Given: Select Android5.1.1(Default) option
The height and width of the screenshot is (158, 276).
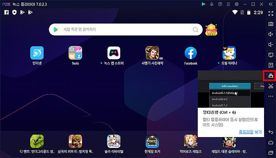Looking at the screenshot, I should 229,93.
